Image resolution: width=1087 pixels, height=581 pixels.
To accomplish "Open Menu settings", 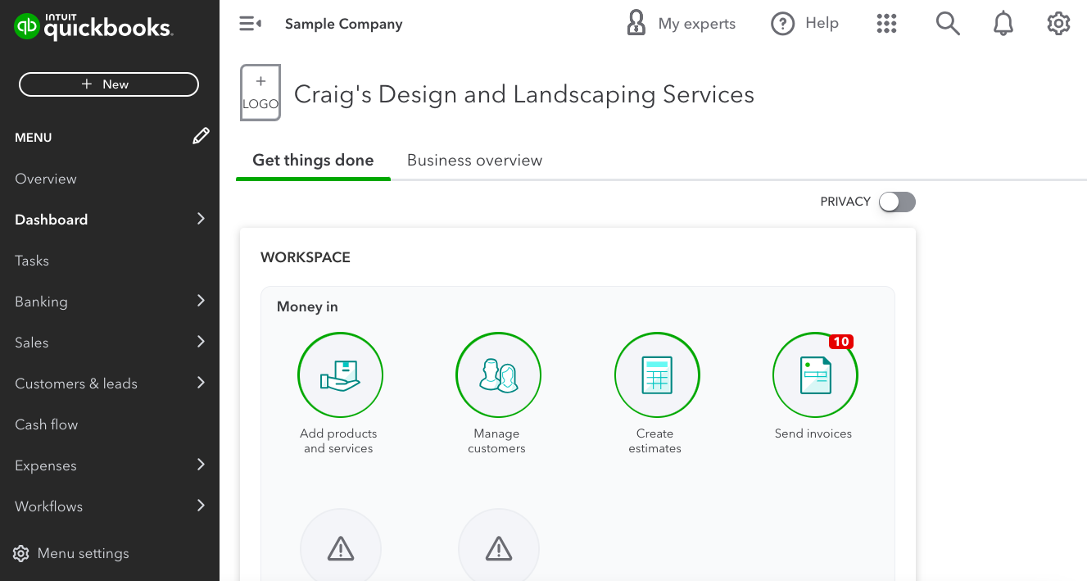I will click(x=72, y=553).
